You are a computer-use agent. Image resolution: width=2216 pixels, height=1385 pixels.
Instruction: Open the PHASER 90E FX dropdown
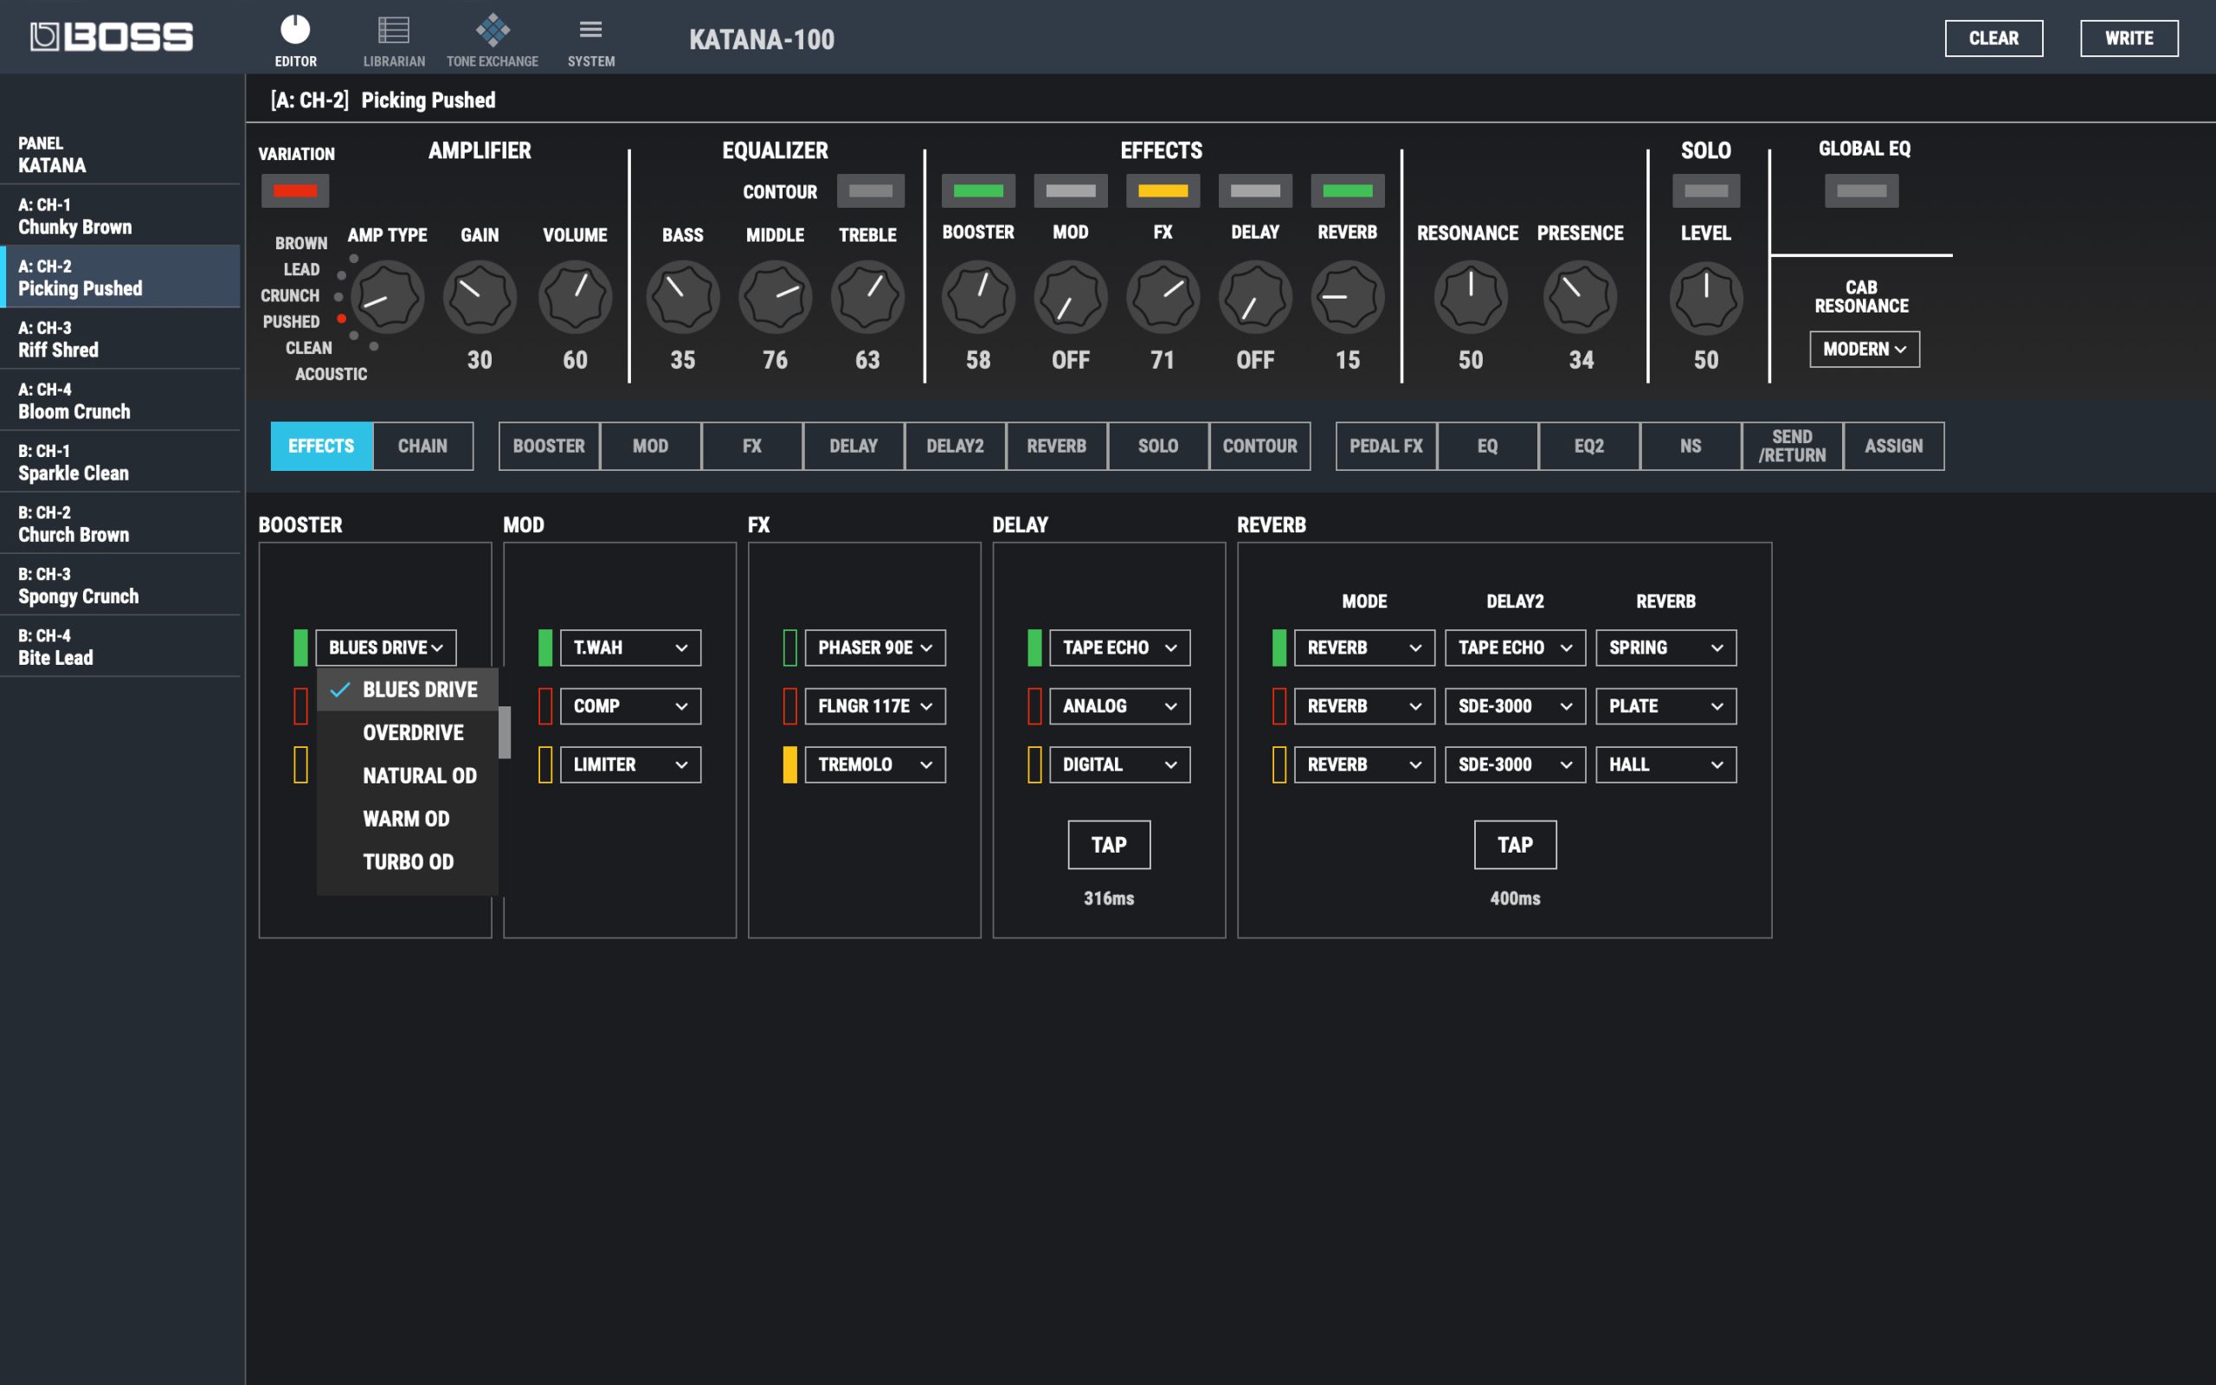(x=875, y=647)
